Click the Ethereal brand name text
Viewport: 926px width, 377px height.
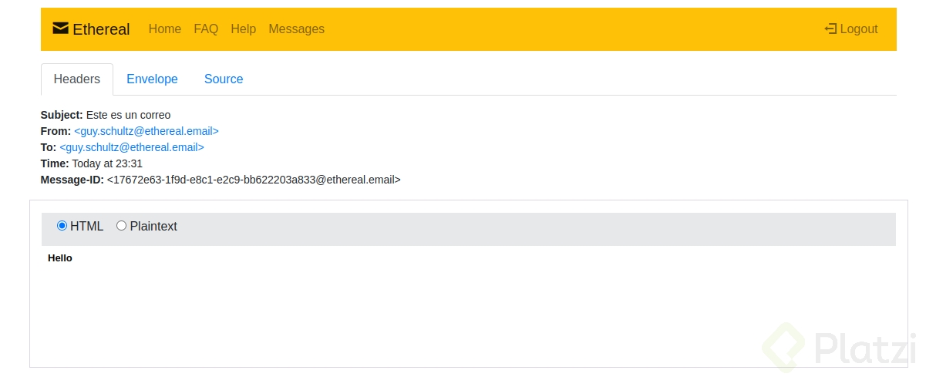(x=101, y=29)
